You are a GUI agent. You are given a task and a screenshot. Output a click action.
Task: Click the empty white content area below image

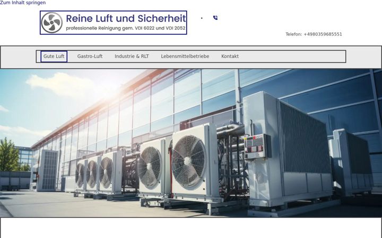pos(191,228)
